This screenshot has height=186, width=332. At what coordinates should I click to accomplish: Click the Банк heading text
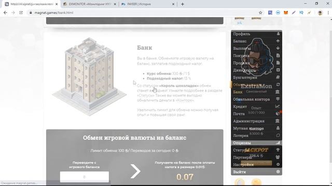[145, 48]
